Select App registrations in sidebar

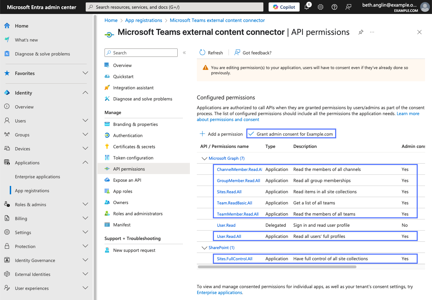coord(32,190)
